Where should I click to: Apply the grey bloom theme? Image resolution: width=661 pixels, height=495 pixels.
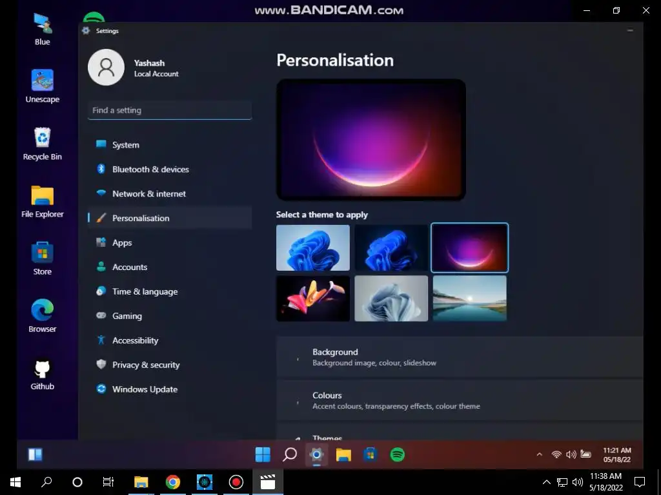(x=391, y=298)
